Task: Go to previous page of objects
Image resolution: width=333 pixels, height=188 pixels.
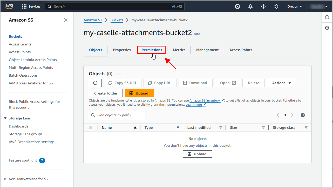Action: (278, 115)
